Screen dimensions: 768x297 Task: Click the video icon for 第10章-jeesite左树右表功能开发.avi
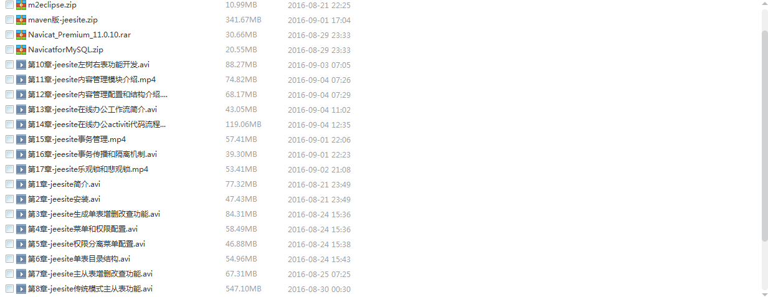pyautogui.click(x=21, y=65)
